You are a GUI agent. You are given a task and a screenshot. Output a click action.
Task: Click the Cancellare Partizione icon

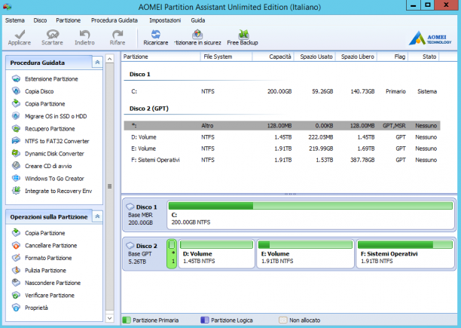(x=16, y=245)
